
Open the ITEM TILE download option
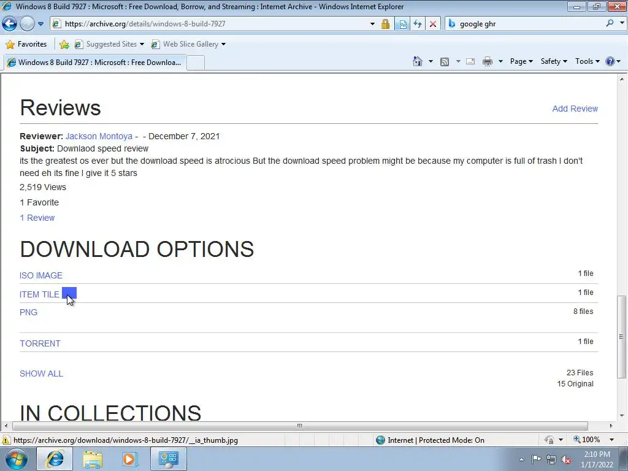pos(39,294)
